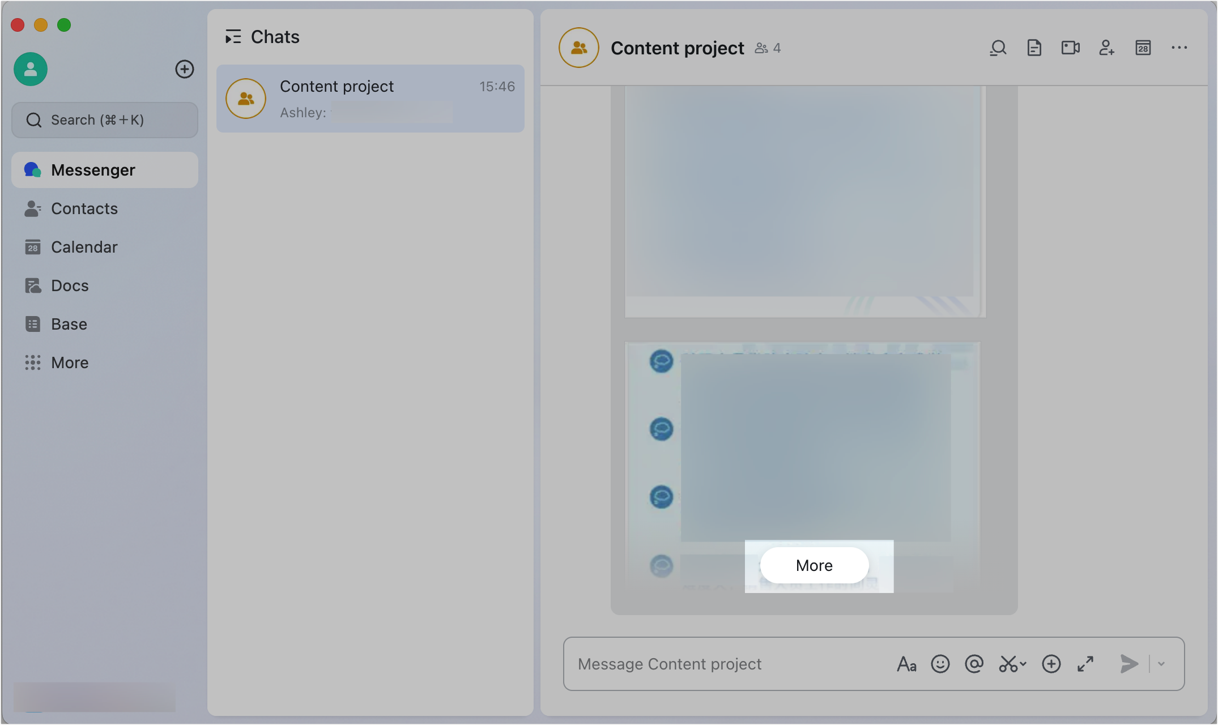This screenshot has width=1218, height=725.
Task: Open the three-dot more options menu
Action: (x=1179, y=48)
